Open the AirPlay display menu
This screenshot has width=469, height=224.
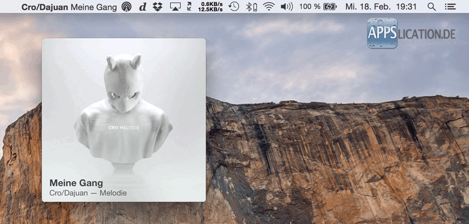(175, 7)
